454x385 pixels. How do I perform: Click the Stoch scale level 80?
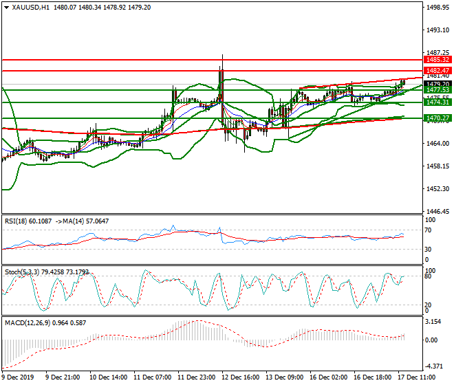point(429,276)
